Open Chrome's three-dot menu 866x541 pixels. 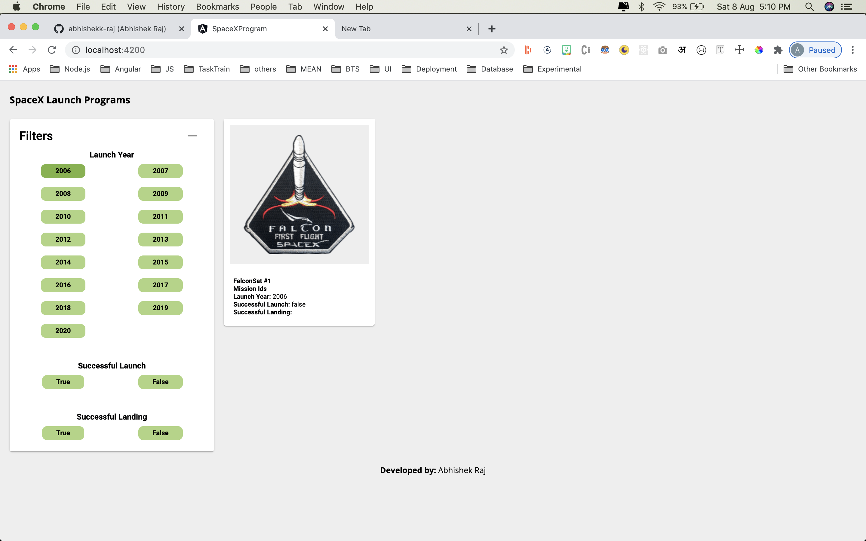(853, 50)
